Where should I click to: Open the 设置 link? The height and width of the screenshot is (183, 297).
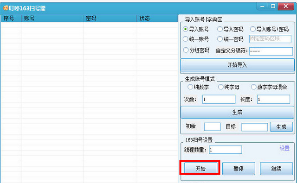click(284, 148)
